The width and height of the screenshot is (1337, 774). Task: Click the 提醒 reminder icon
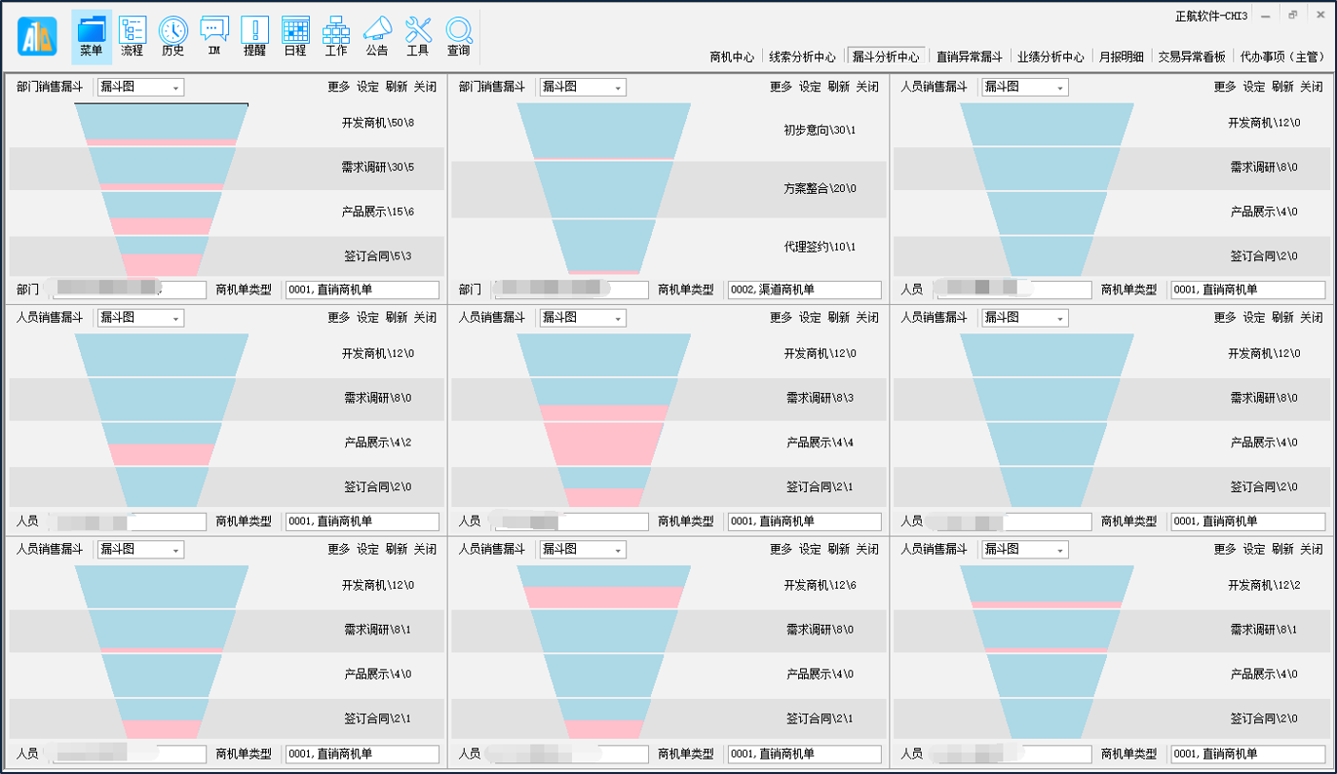(x=254, y=36)
